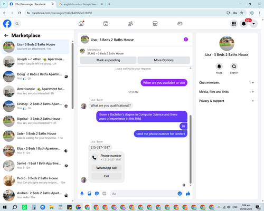
Task: Bookmark this page with star icon
Action: coord(242,13)
